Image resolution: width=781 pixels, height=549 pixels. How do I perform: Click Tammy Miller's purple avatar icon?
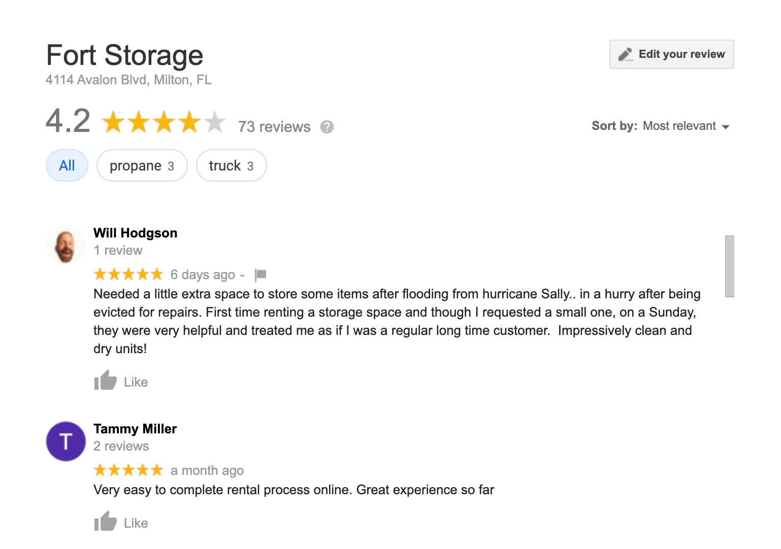[x=66, y=441]
